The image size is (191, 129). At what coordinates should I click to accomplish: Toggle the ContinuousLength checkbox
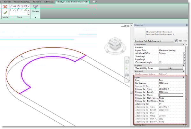(x=160, y=62)
